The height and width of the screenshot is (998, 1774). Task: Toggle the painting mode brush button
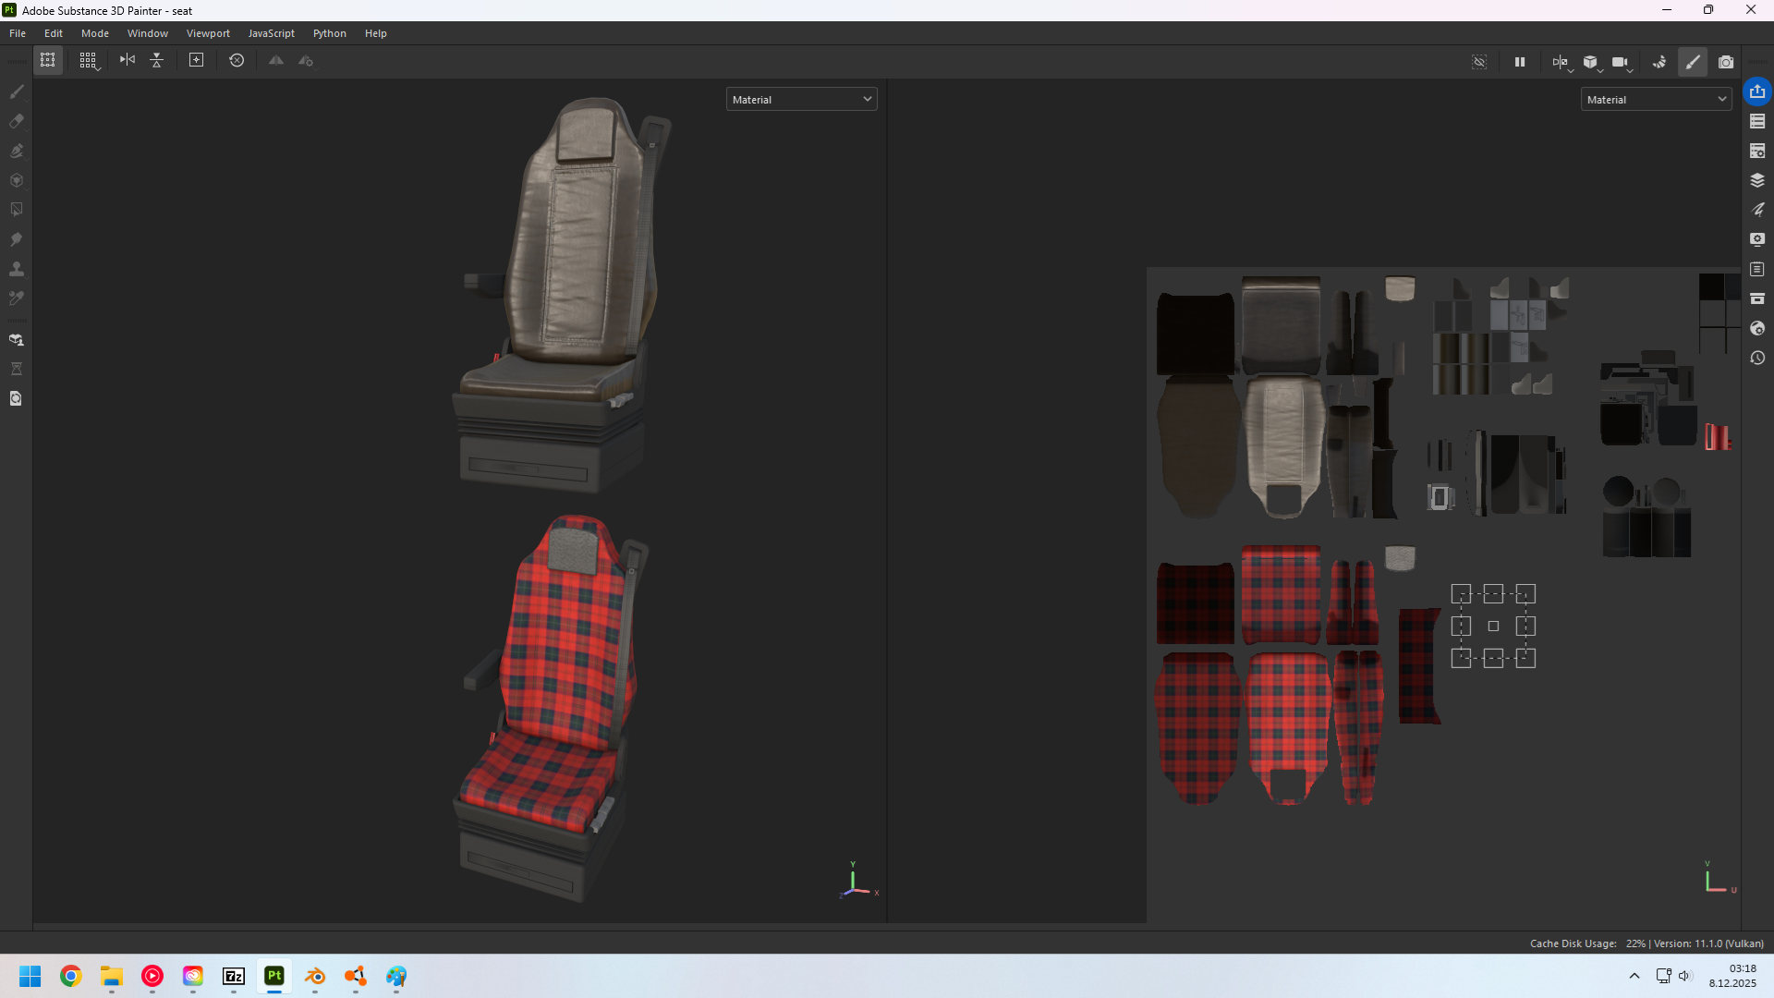tap(1693, 62)
